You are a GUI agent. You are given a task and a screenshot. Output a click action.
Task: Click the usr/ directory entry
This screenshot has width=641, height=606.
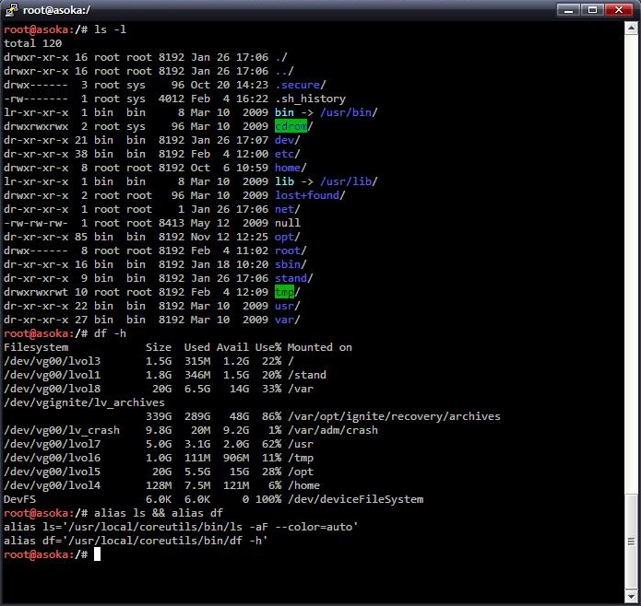[288, 306]
